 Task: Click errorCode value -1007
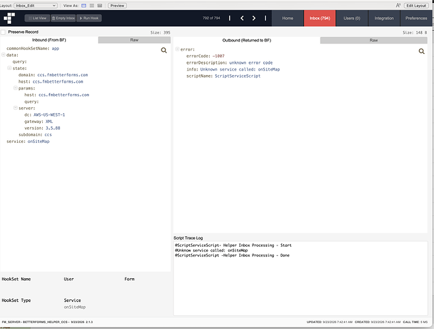218,56
